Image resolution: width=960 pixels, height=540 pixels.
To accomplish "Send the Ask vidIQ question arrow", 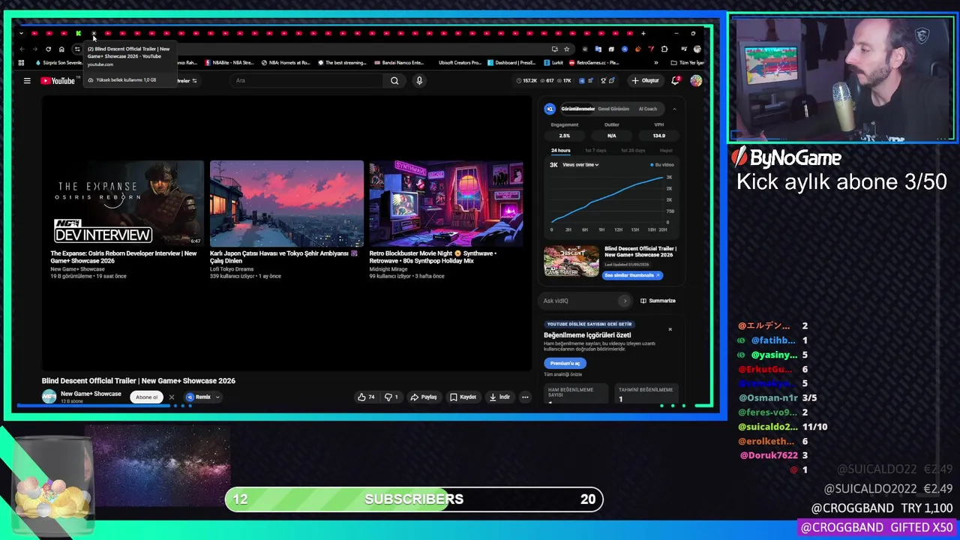I will tap(625, 301).
